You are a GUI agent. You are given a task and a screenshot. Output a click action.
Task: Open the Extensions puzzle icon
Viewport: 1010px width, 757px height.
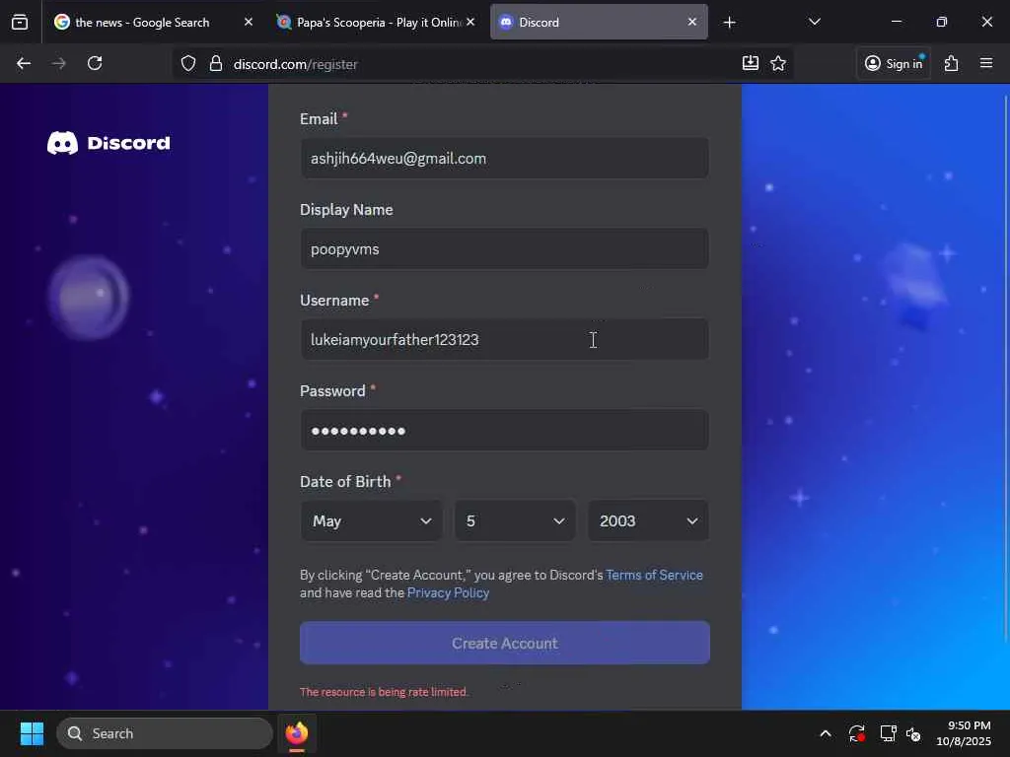[x=952, y=63]
